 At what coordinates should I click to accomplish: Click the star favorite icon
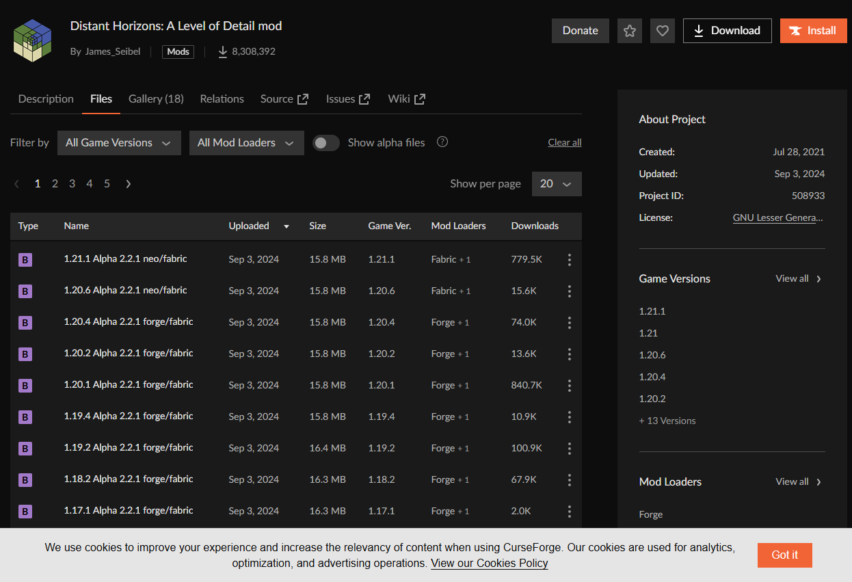tap(630, 31)
